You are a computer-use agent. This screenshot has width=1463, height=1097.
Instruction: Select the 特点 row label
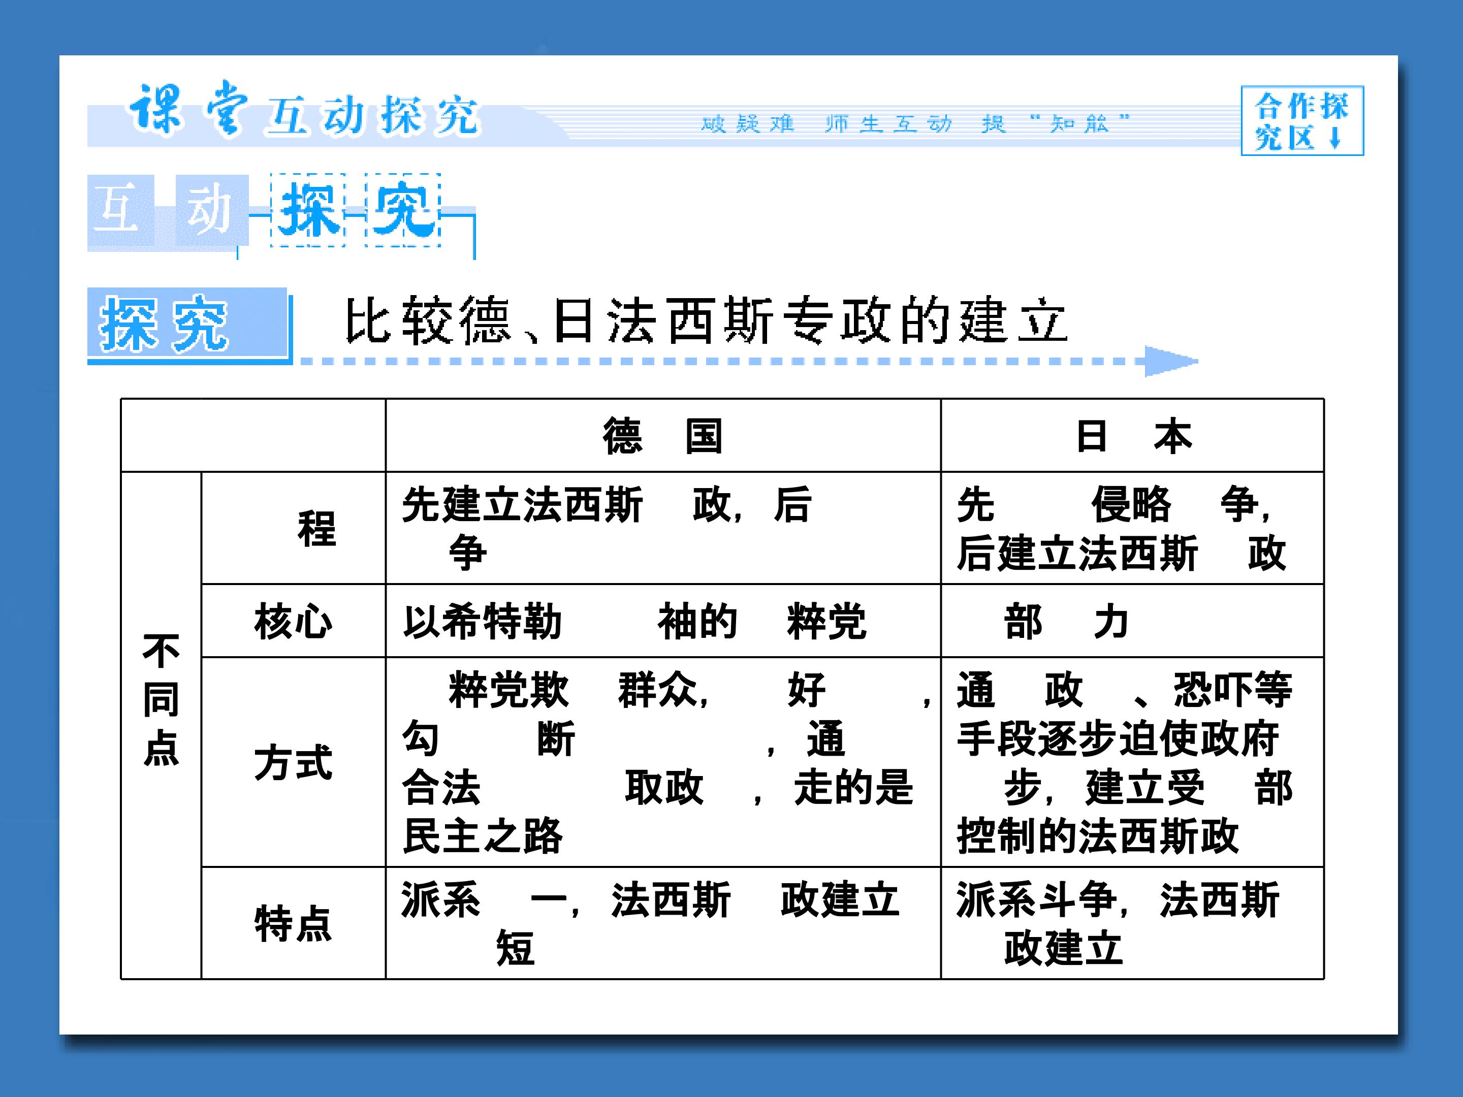(x=294, y=923)
